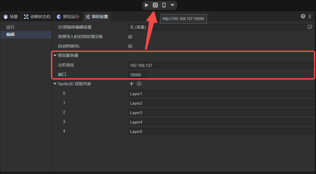Switch to the 动画状态机 tab
316x174 pixels.
pos(38,17)
